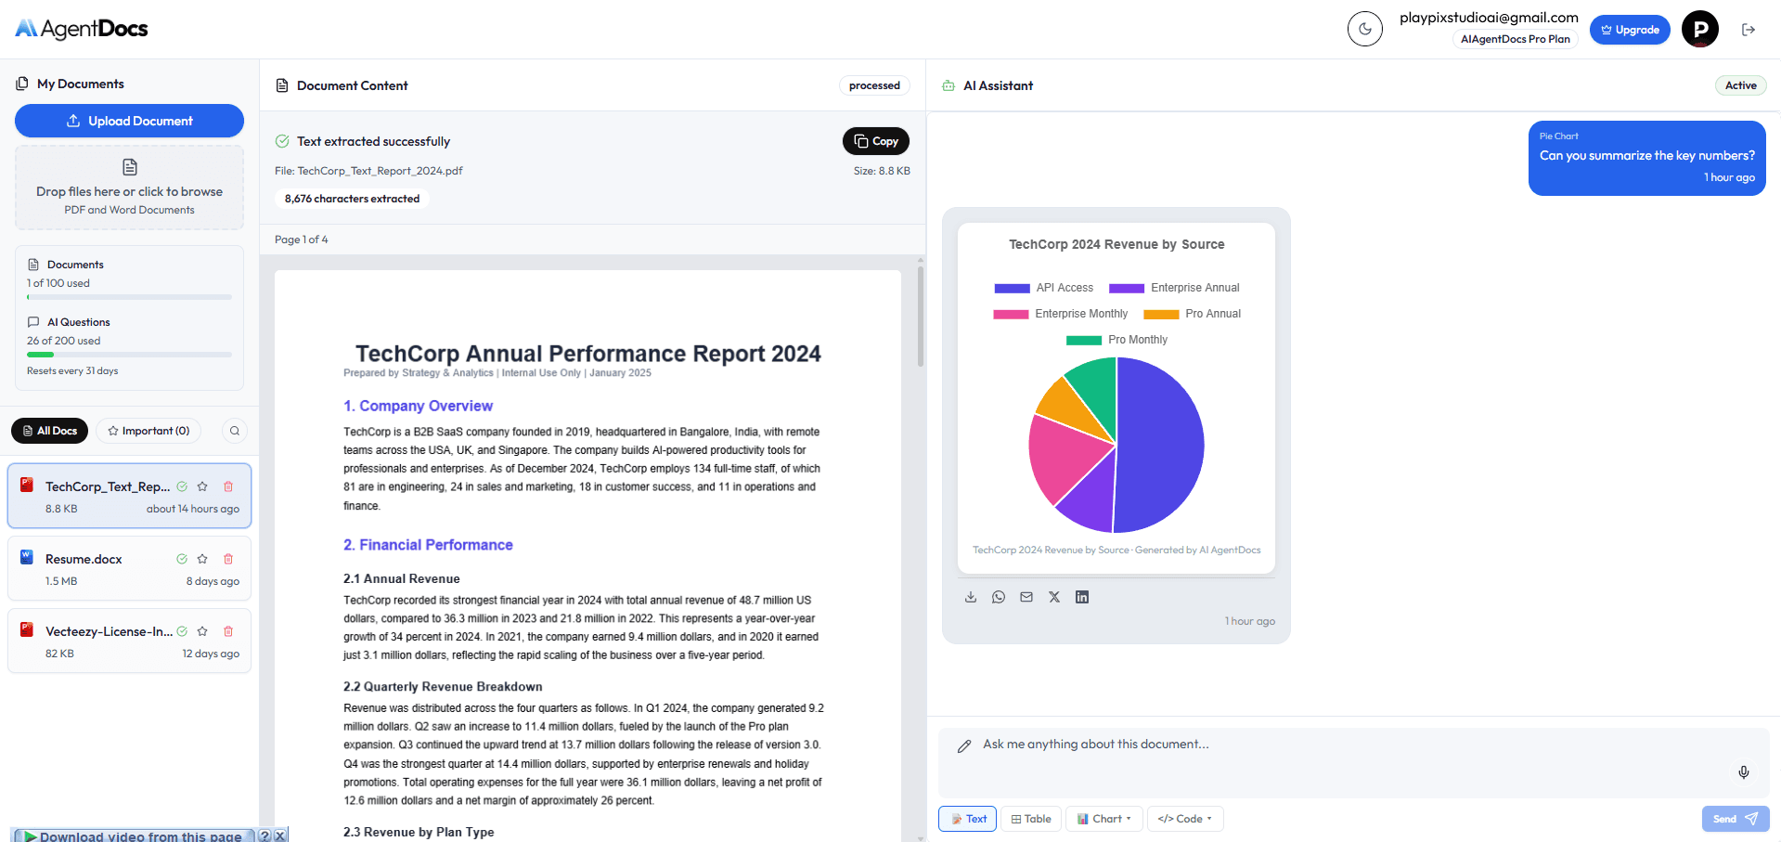
Task: Open the AgentDocs logo home link
Action: 82,29
